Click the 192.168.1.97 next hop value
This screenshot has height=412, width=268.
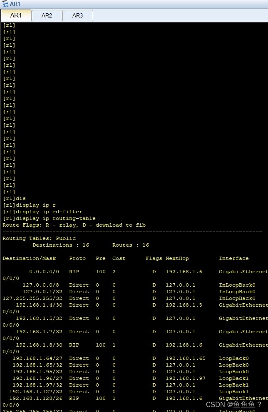[186, 378]
